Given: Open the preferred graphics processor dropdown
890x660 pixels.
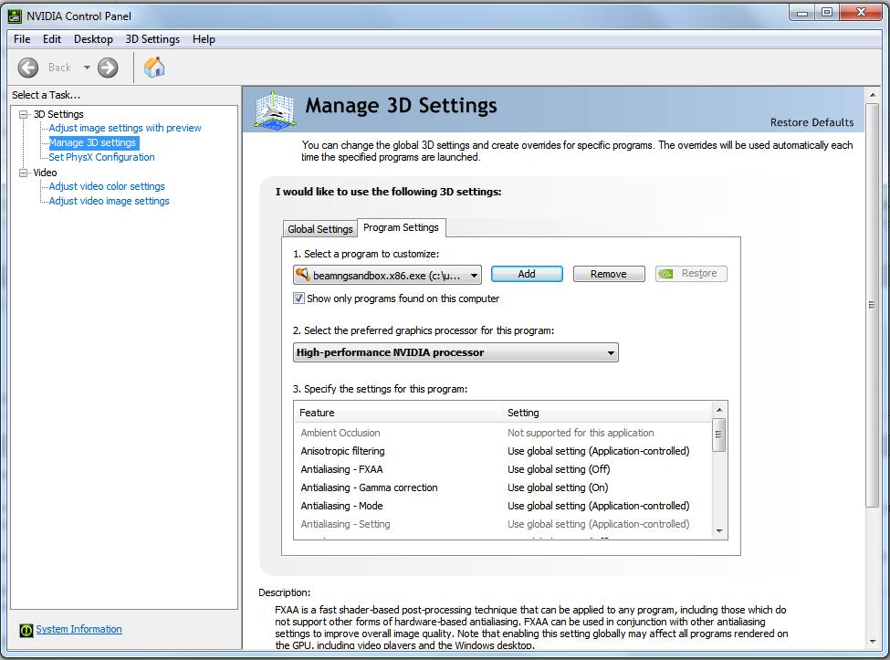Looking at the screenshot, I should [x=455, y=352].
